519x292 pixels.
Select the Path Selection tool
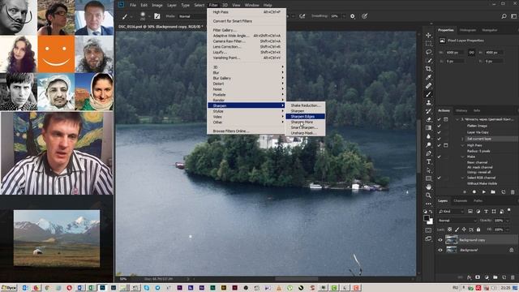pos(429,170)
